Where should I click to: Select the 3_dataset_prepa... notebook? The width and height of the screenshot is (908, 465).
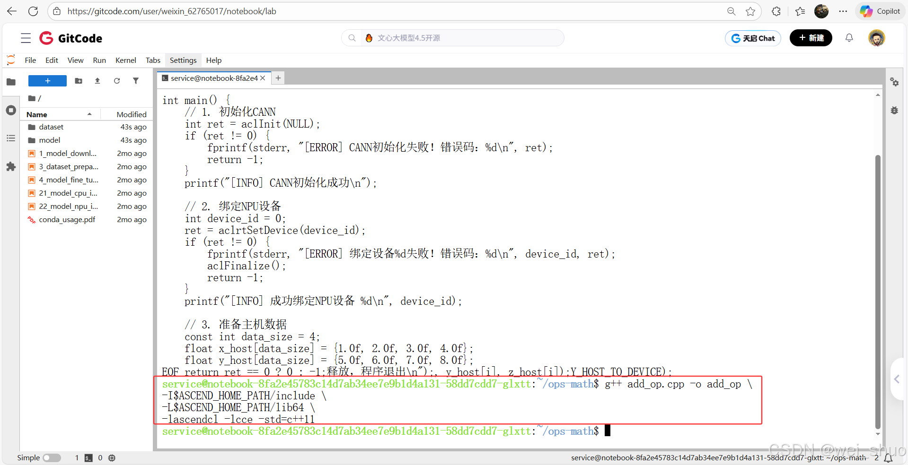point(87,166)
